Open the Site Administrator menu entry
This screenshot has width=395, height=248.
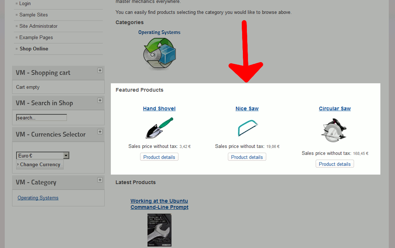pyautogui.click(x=38, y=26)
